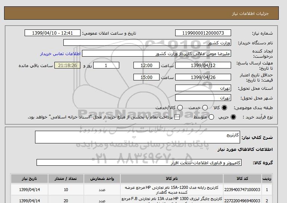Click the نام کالا column header
Screen dimensions: 287x203
172,178
